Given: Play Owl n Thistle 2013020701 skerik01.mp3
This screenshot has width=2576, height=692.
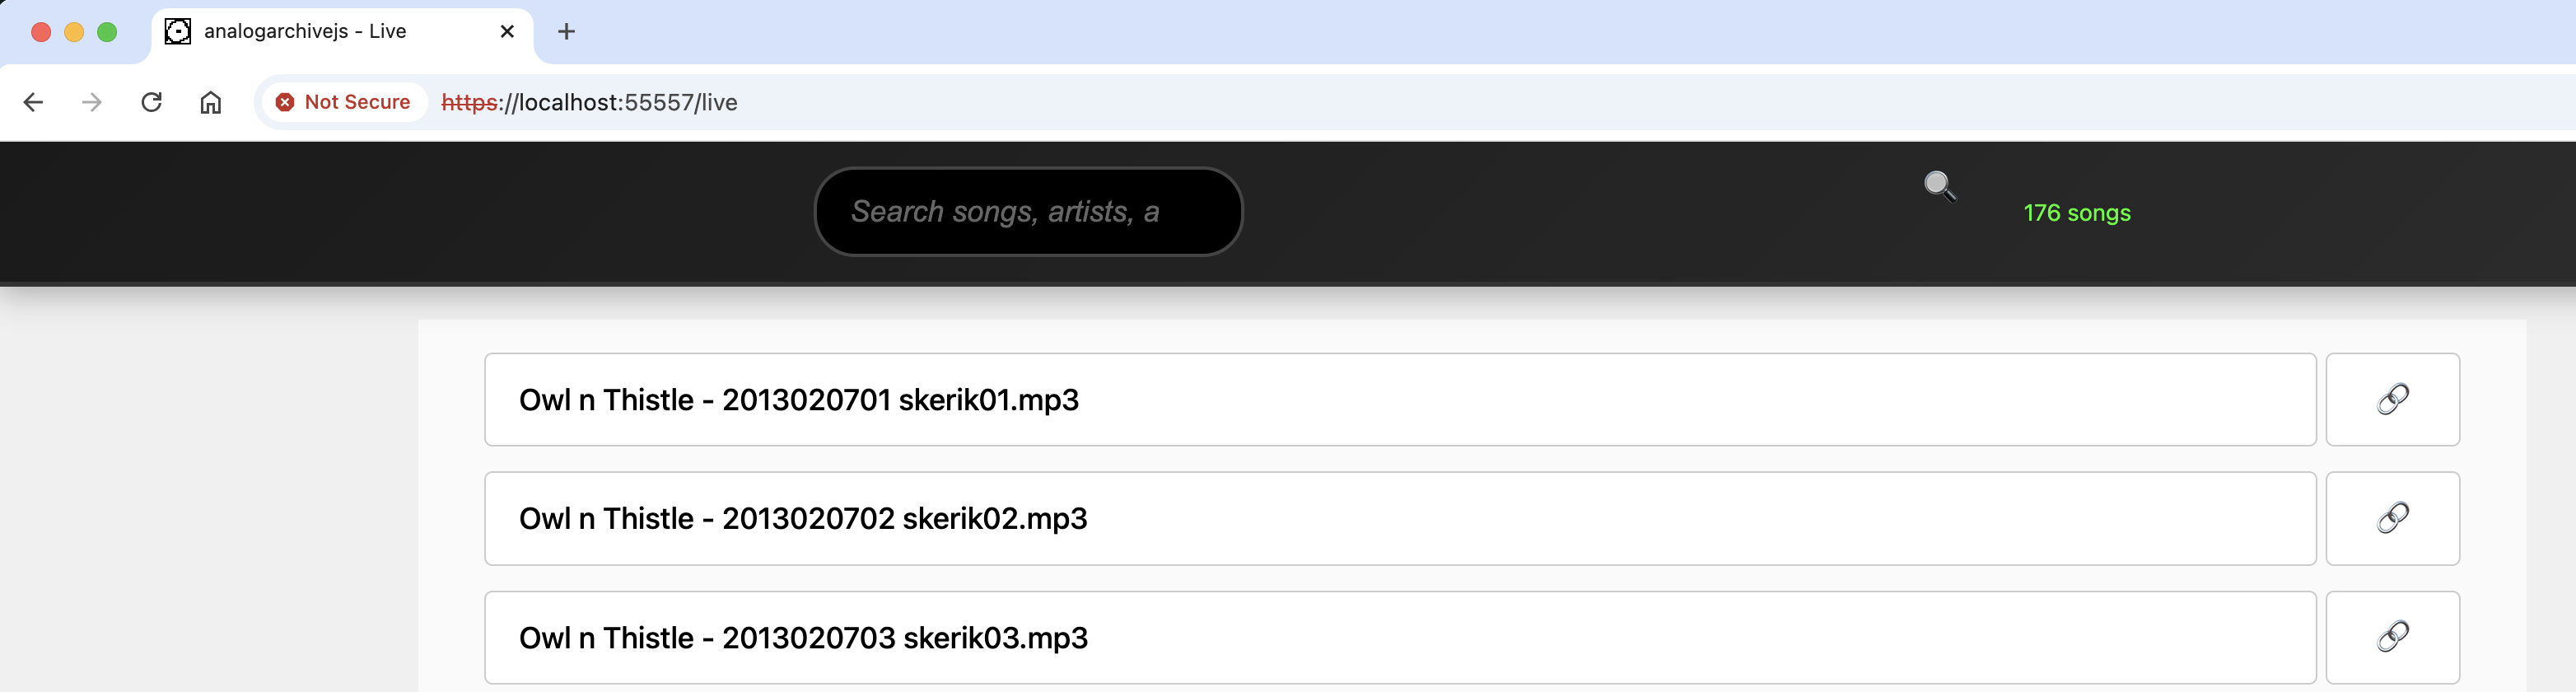Looking at the screenshot, I should 1399,399.
